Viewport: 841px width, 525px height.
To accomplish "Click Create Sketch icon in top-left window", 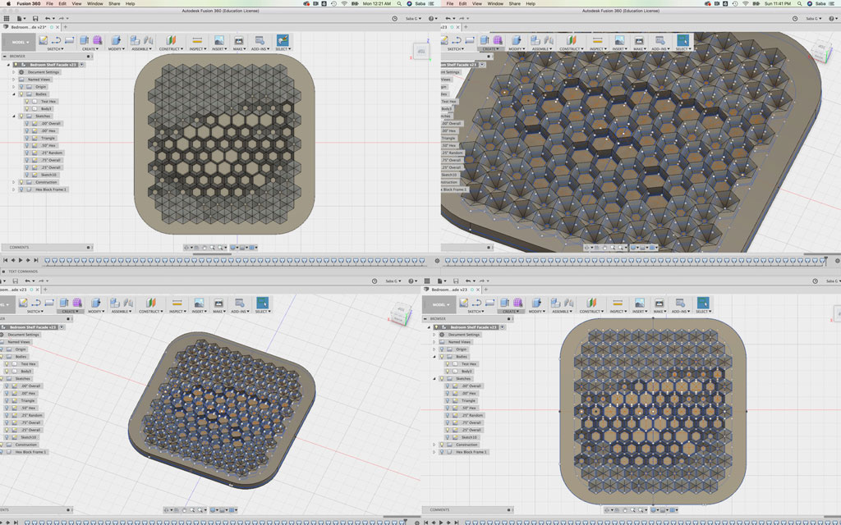I will [x=41, y=39].
